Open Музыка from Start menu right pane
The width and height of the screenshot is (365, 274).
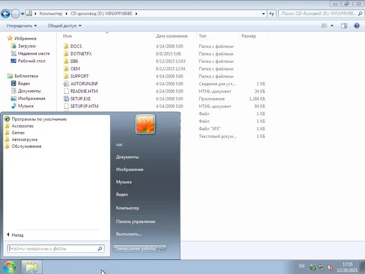pyautogui.click(x=124, y=182)
